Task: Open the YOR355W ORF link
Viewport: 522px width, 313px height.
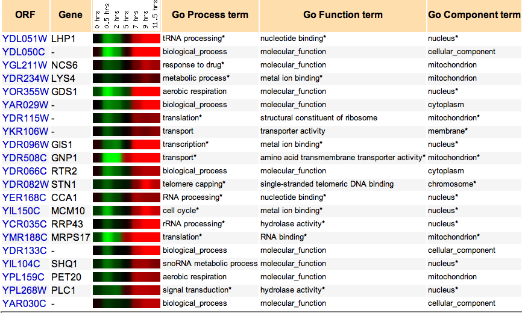Action: coord(25,91)
